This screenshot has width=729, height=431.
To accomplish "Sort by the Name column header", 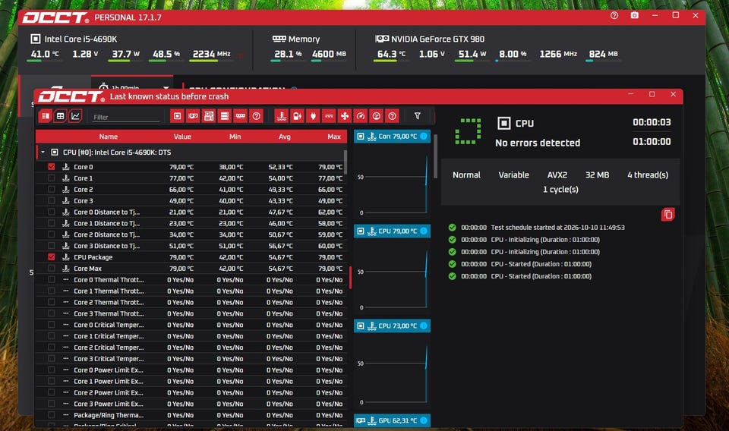I will [109, 137].
